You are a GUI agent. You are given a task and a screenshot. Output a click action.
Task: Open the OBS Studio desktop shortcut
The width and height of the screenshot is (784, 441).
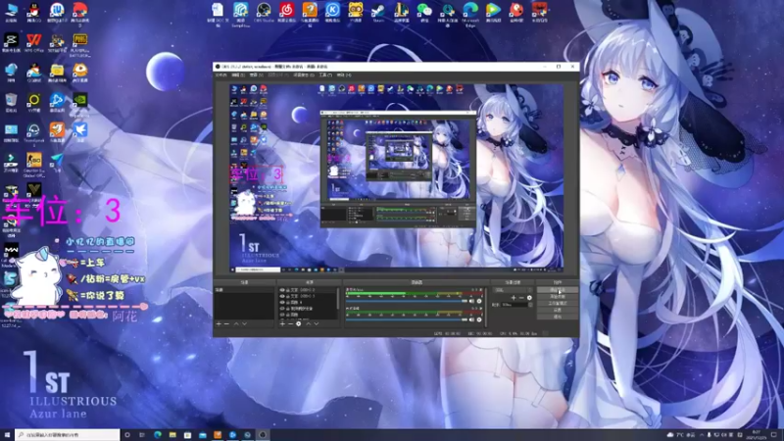(263, 14)
